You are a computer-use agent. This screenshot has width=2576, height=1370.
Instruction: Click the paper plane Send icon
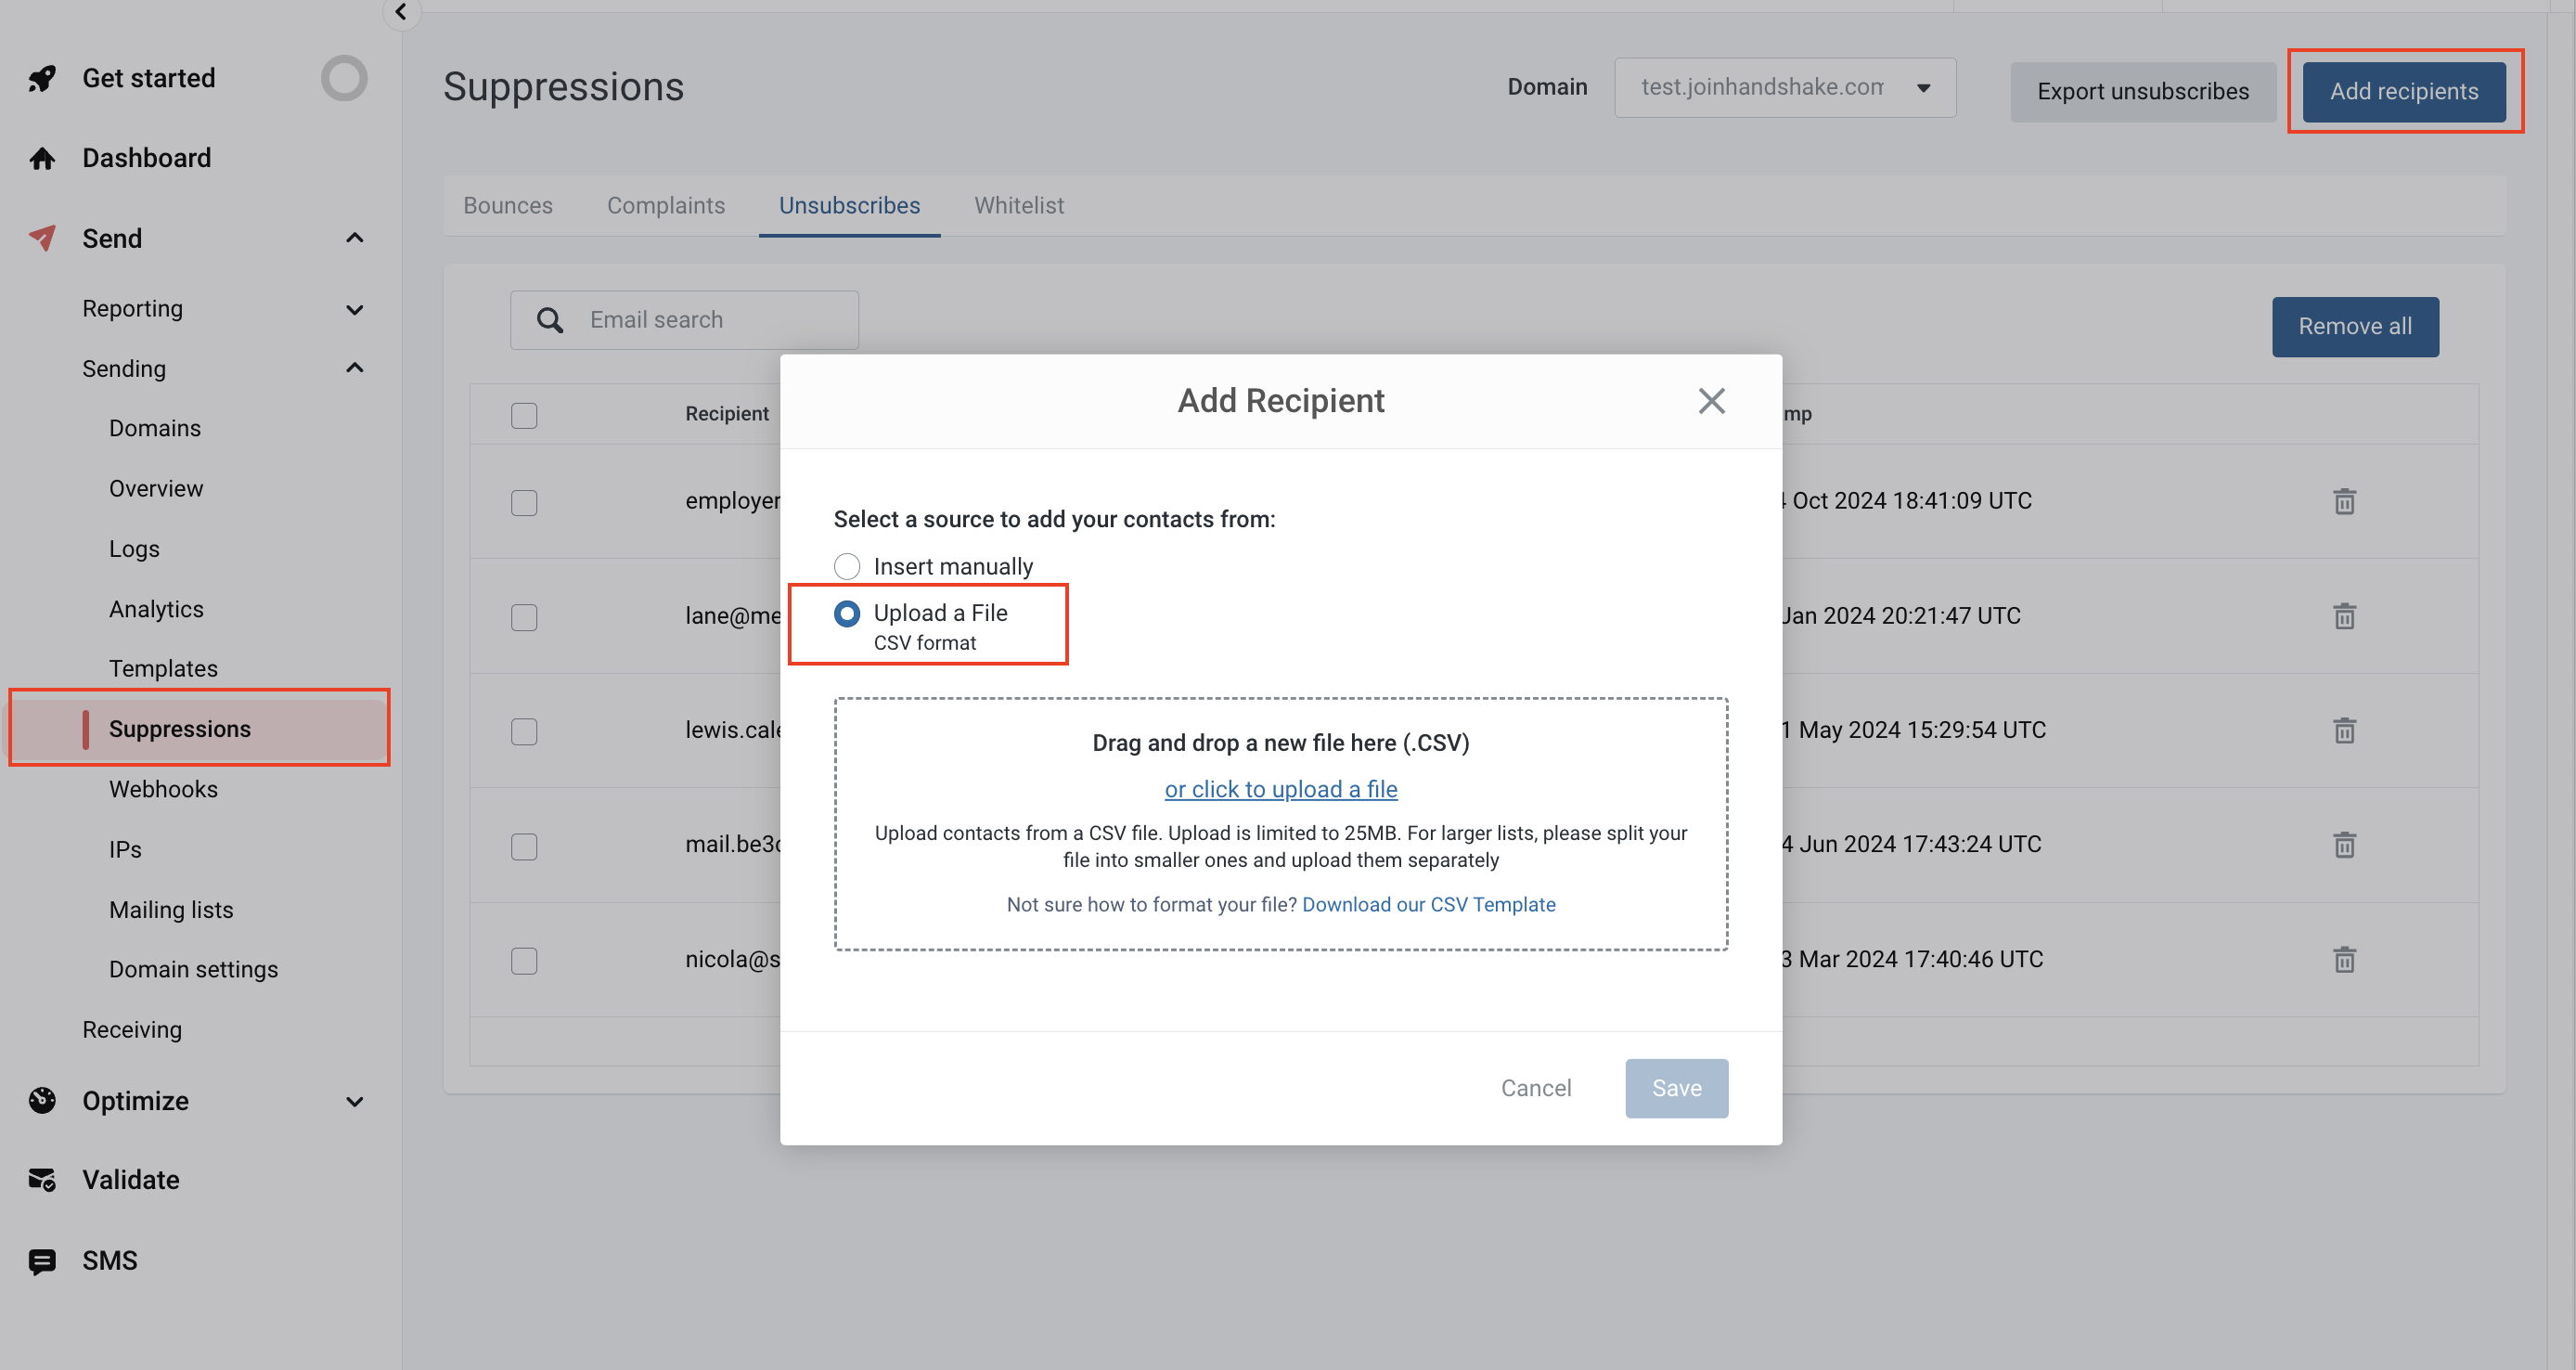pyautogui.click(x=42, y=238)
